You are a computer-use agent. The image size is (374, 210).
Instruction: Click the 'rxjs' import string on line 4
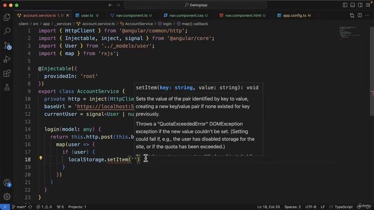107,53
